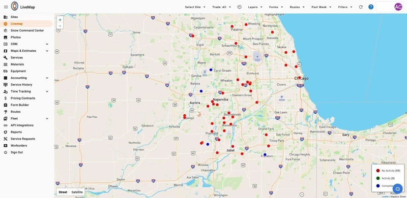The height and width of the screenshot is (198, 407).
Task: Expand the Time Tracking chevron
Action: pyautogui.click(x=47, y=91)
